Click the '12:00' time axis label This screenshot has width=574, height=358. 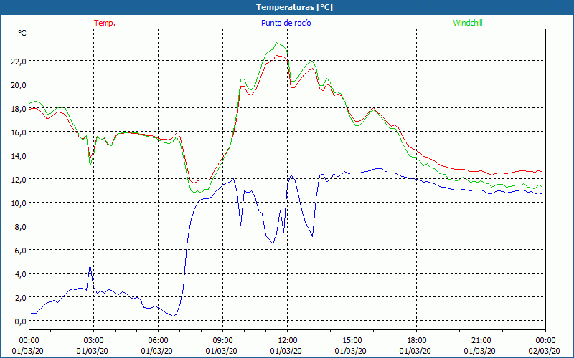(x=288, y=341)
